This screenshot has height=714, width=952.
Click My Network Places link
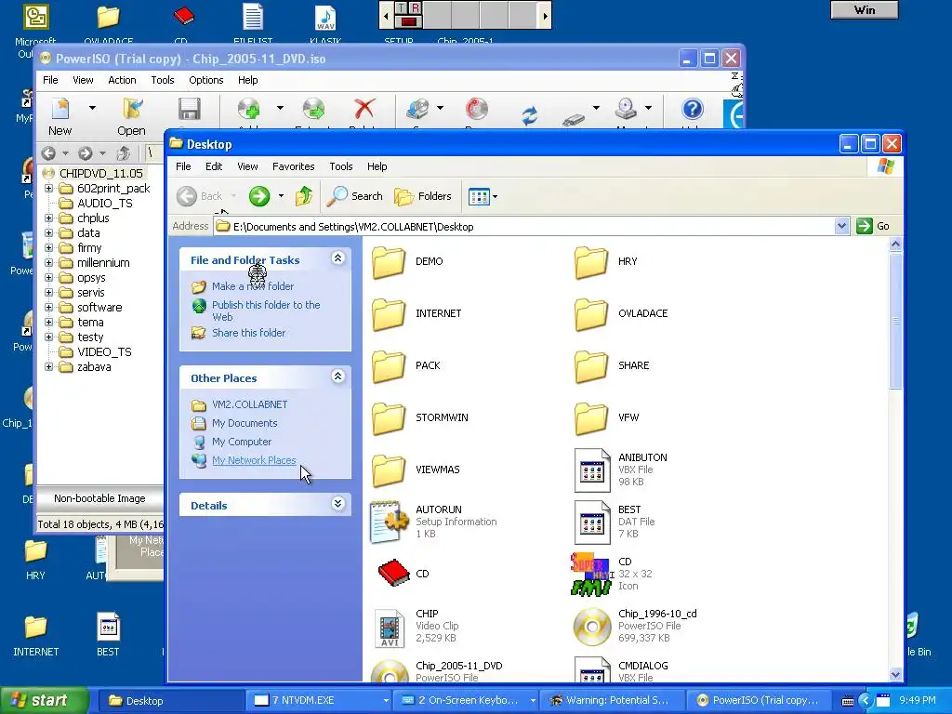254,460
